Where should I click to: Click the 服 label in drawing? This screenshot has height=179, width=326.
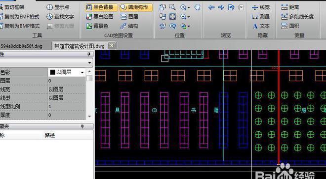coord(304,110)
